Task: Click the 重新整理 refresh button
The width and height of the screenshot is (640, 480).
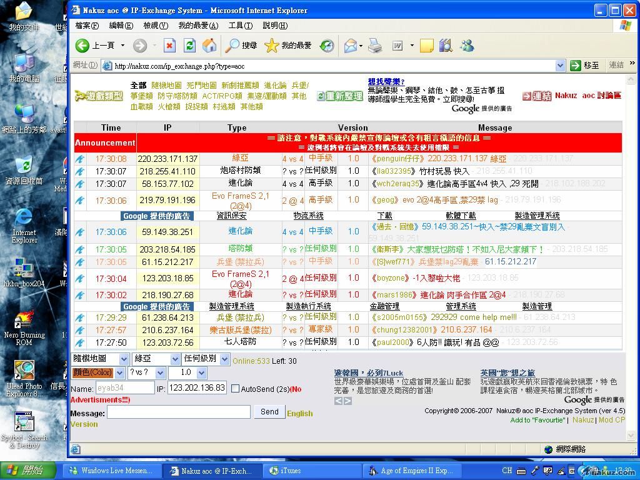Action: click(340, 96)
